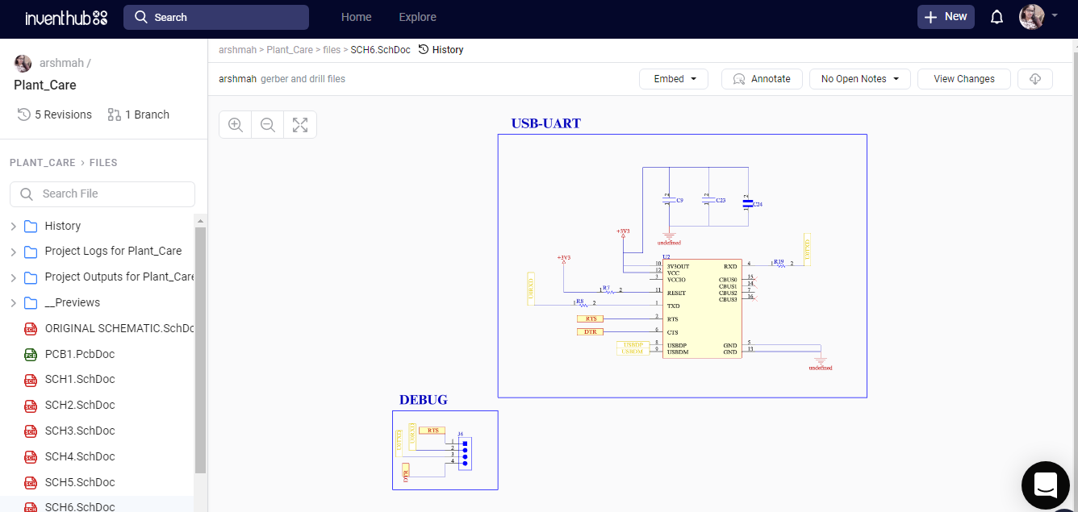Click the DEBUG block title

[423, 400]
